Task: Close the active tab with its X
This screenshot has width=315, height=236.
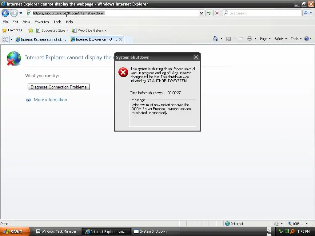Action: [x=120, y=39]
